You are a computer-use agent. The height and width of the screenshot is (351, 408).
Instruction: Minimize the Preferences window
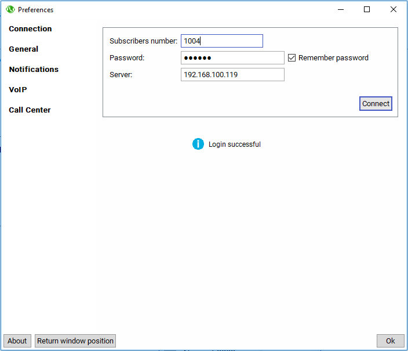tap(340, 9)
